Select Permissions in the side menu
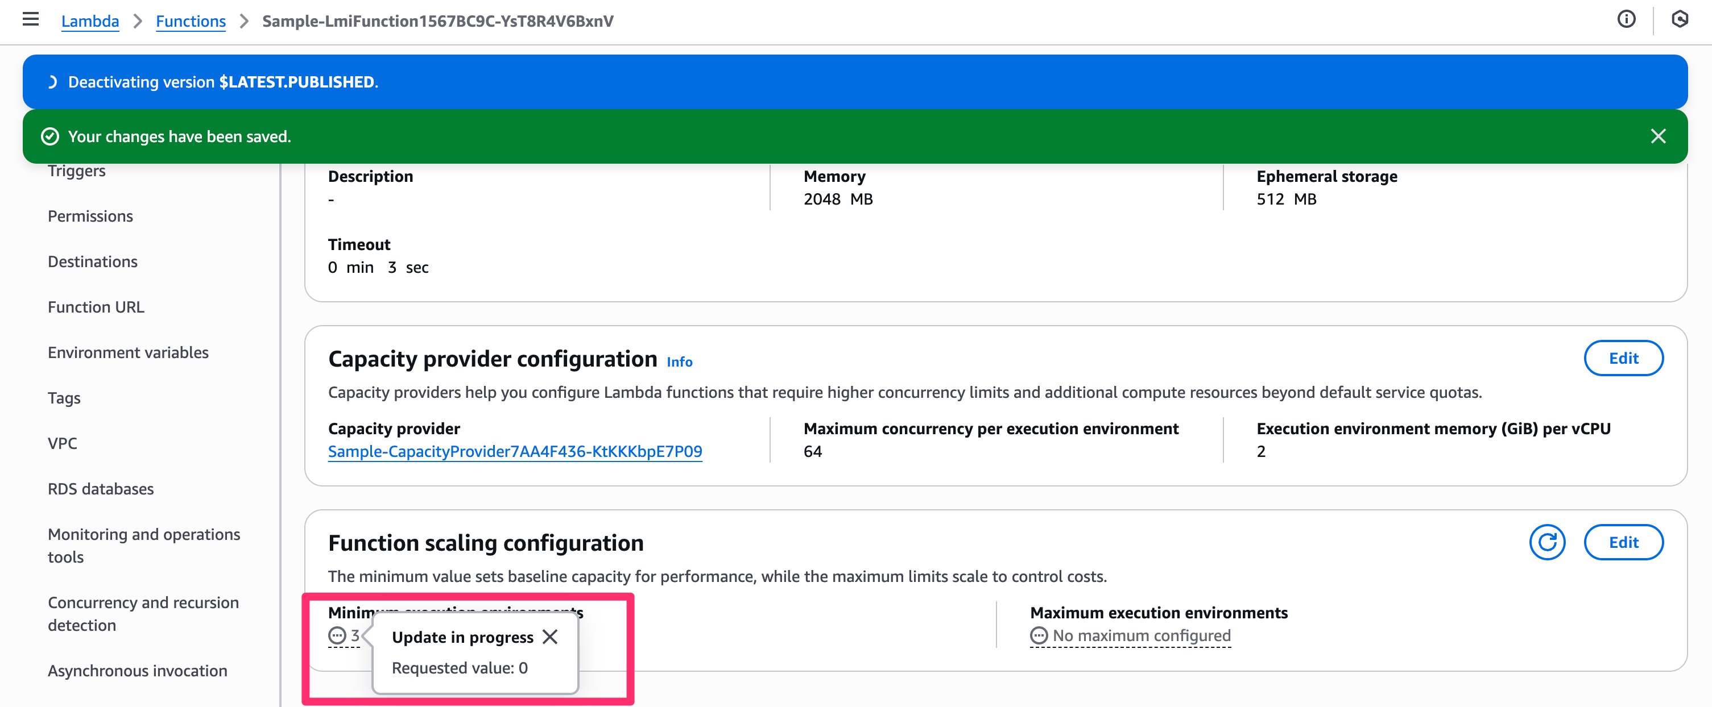1712x707 pixels. (x=90, y=216)
